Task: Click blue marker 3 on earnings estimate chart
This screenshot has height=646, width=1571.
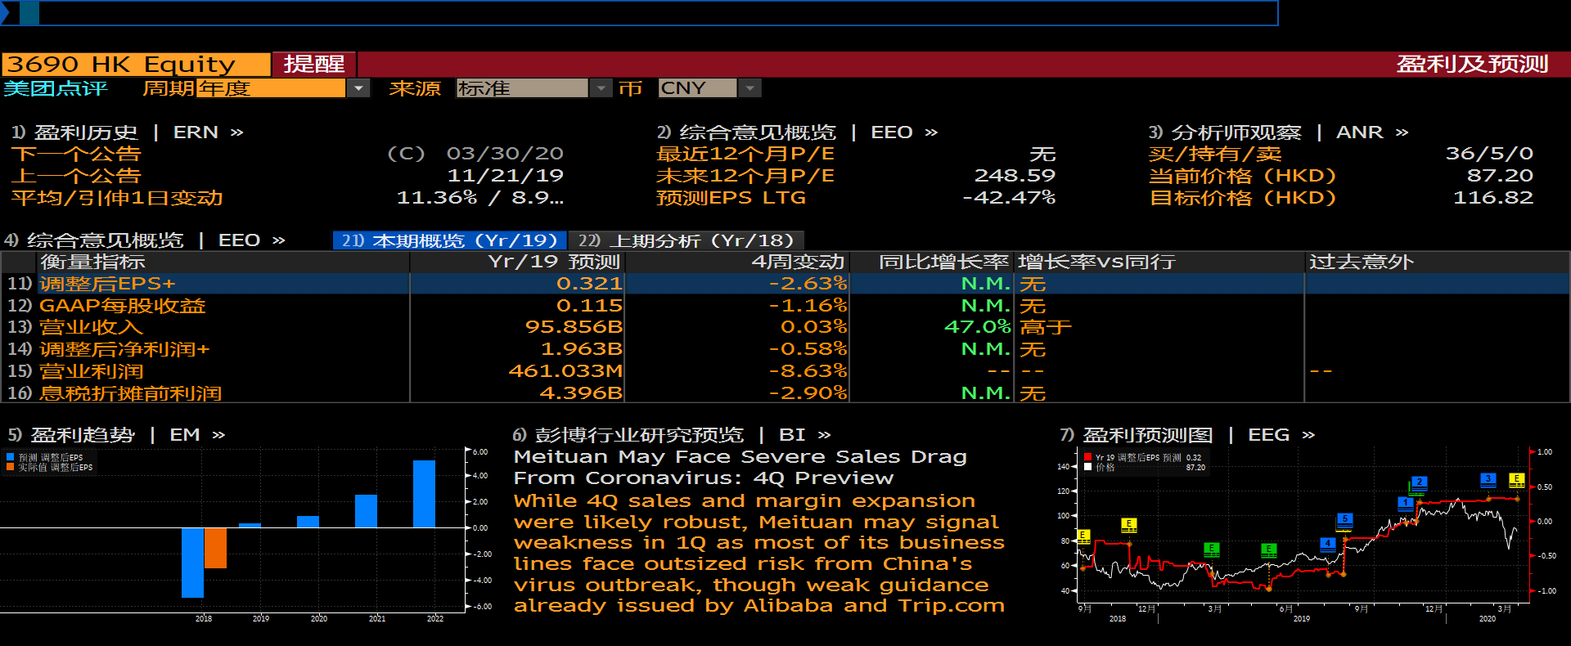Action: point(1488,479)
